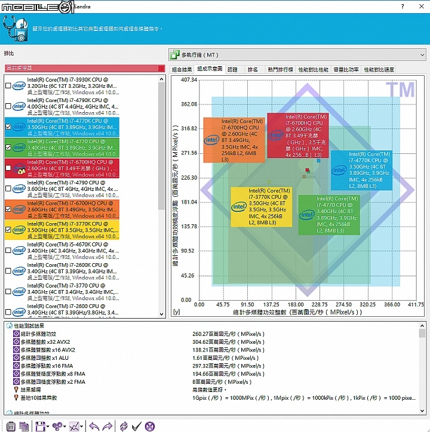Click the clipboard copy icon in bottom toolbar

pos(11,426)
